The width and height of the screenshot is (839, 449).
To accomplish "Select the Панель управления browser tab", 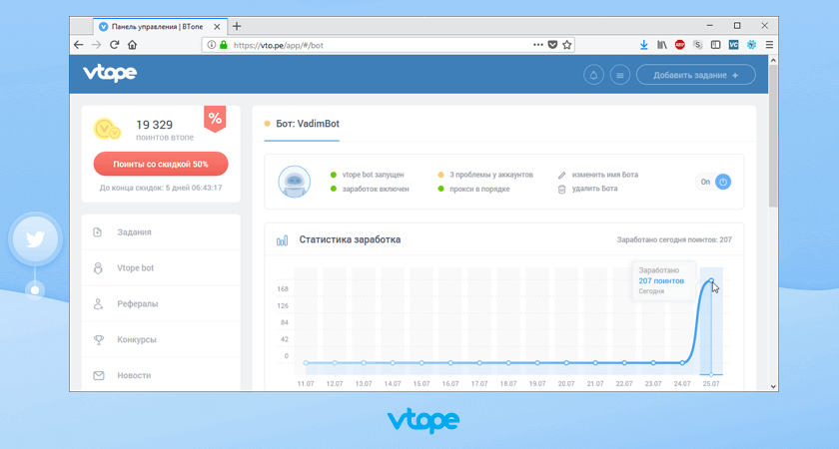I will [160, 26].
